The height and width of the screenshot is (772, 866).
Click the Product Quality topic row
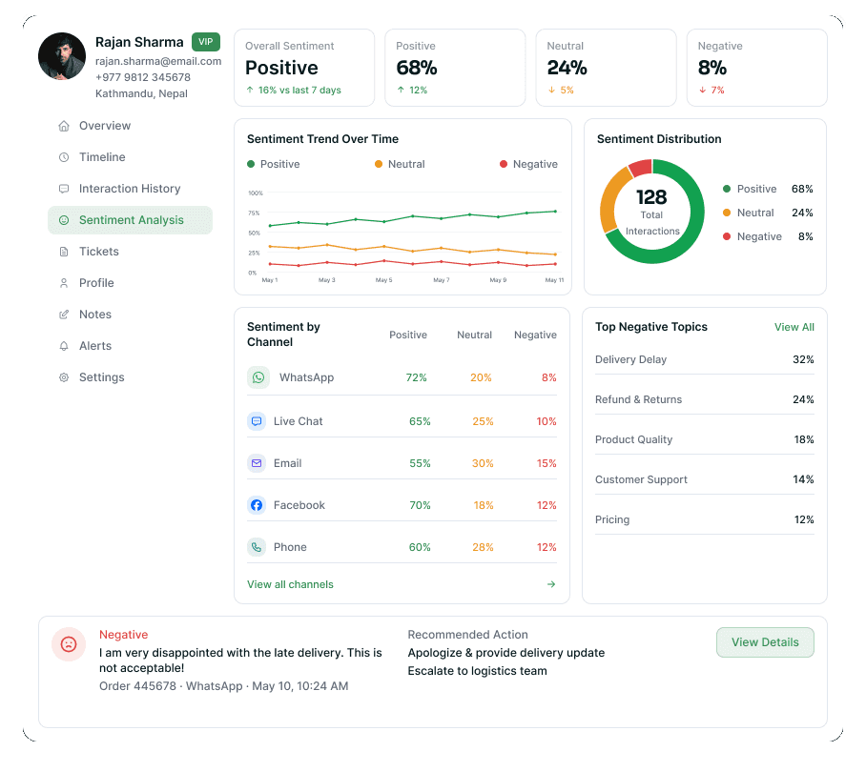(x=705, y=439)
